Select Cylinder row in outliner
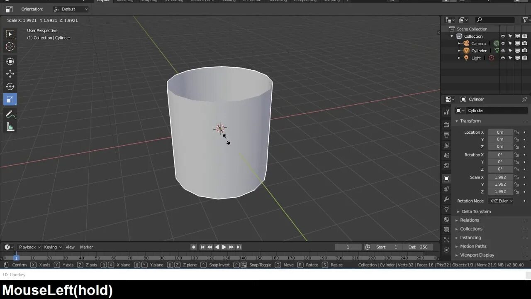The width and height of the screenshot is (531, 299). 479,51
